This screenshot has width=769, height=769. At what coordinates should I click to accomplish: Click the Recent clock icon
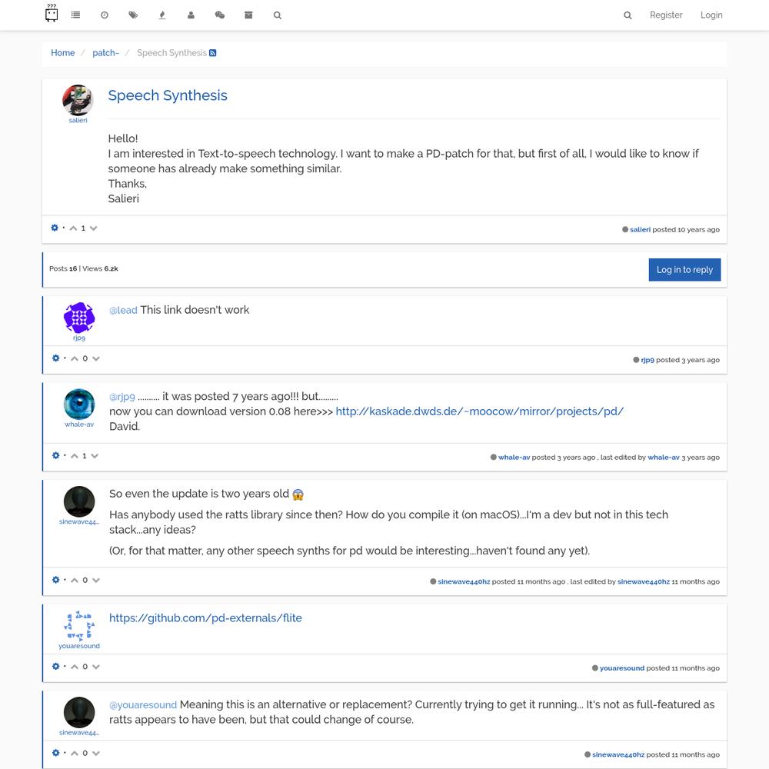pos(105,15)
